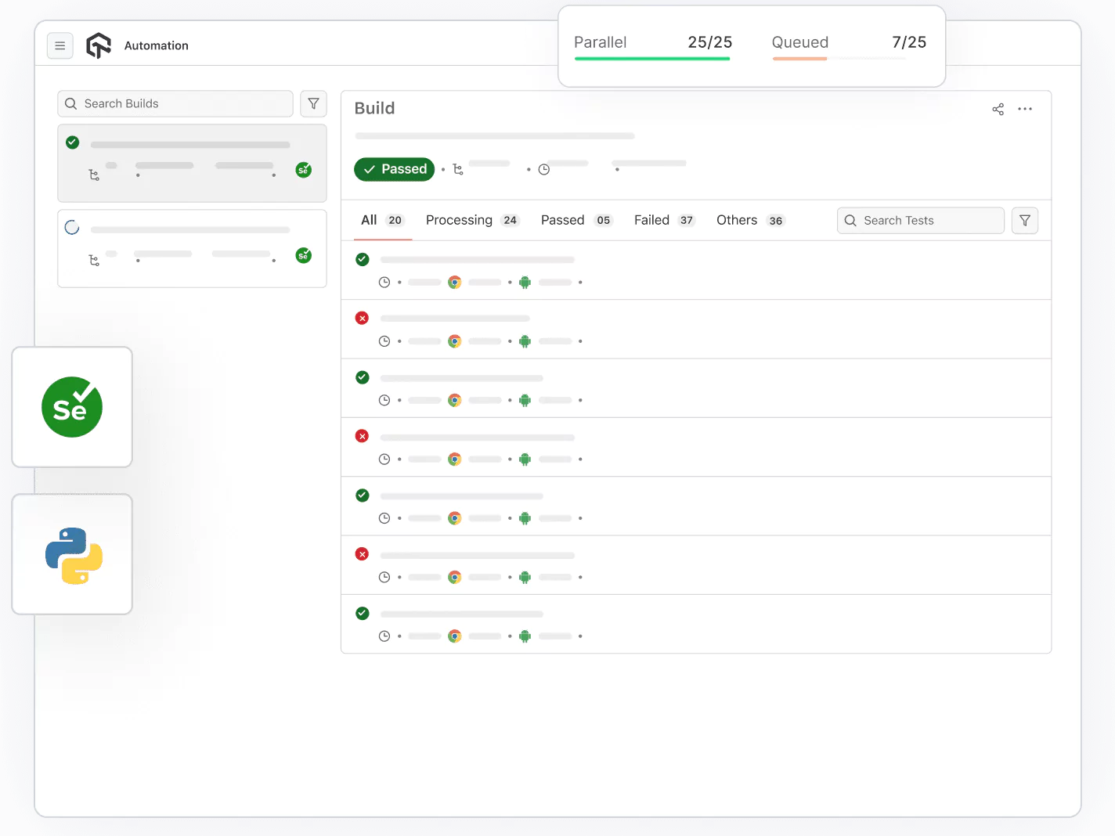Click the Python logo card

pos(73,555)
